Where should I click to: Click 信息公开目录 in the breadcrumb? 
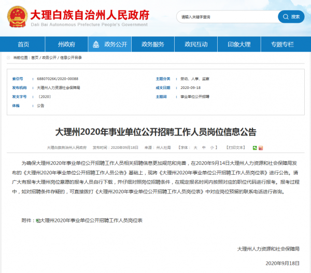point(71,57)
